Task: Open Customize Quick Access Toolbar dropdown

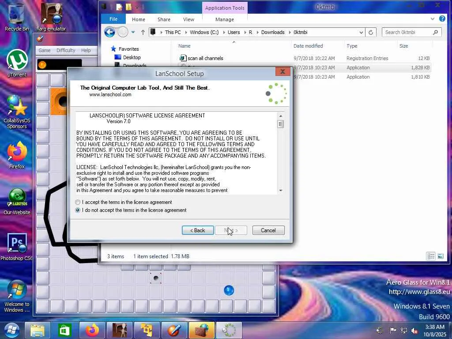Action: pyautogui.click(x=137, y=7)
